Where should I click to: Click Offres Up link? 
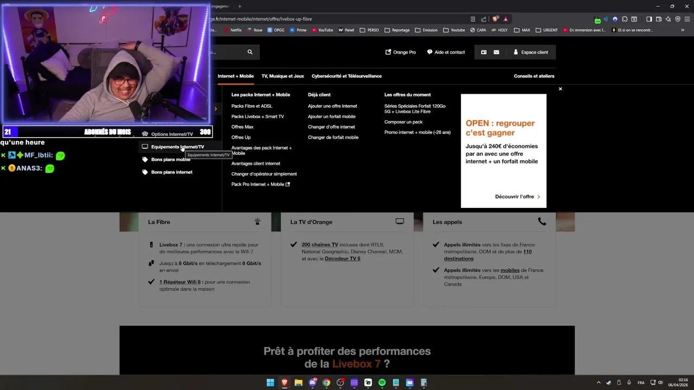(241, 138)
